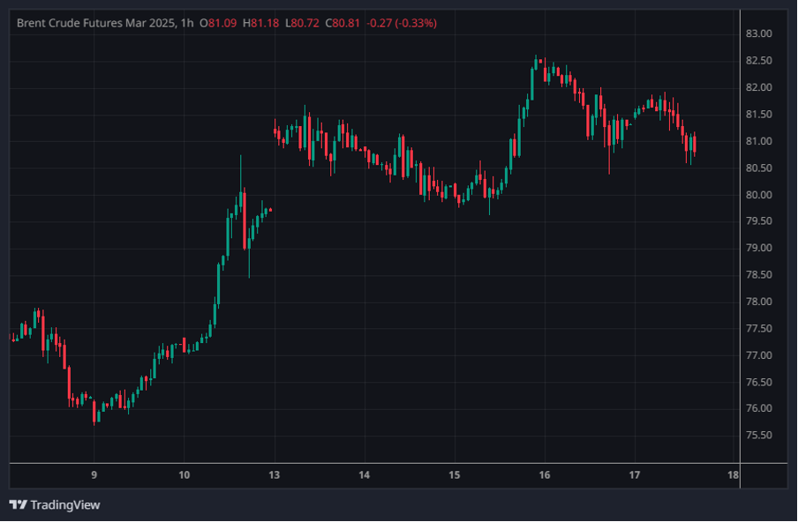Click the -0.27 (-0.33%) change value
Viewport: 798px width, 522px height.
point(401,23)
